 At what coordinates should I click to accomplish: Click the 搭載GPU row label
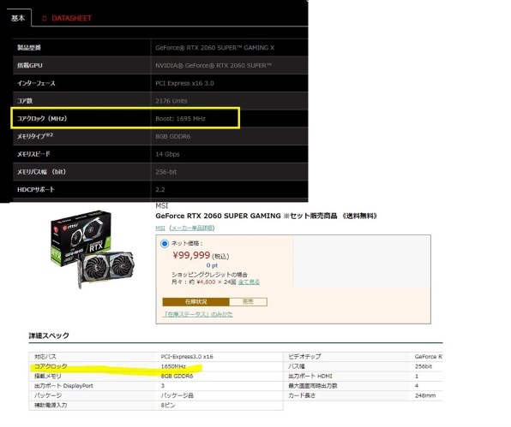coord(30,65)
